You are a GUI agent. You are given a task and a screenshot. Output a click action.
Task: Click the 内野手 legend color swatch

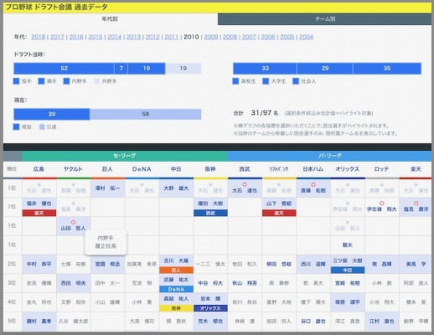click(x=66, y=81)
